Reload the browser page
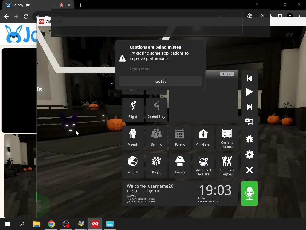 point(26,16)
